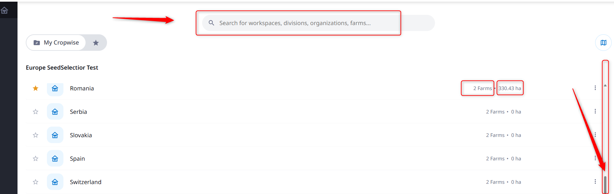The width and height of the screenshot is (614, 194).
Task: Select the My Cropwise tab
Action: click(56, 43)
